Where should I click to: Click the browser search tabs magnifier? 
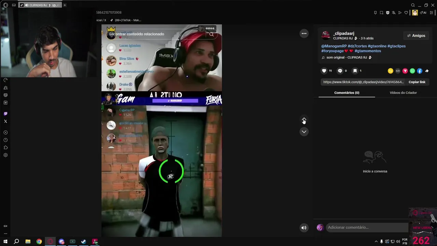pos(413,5)
